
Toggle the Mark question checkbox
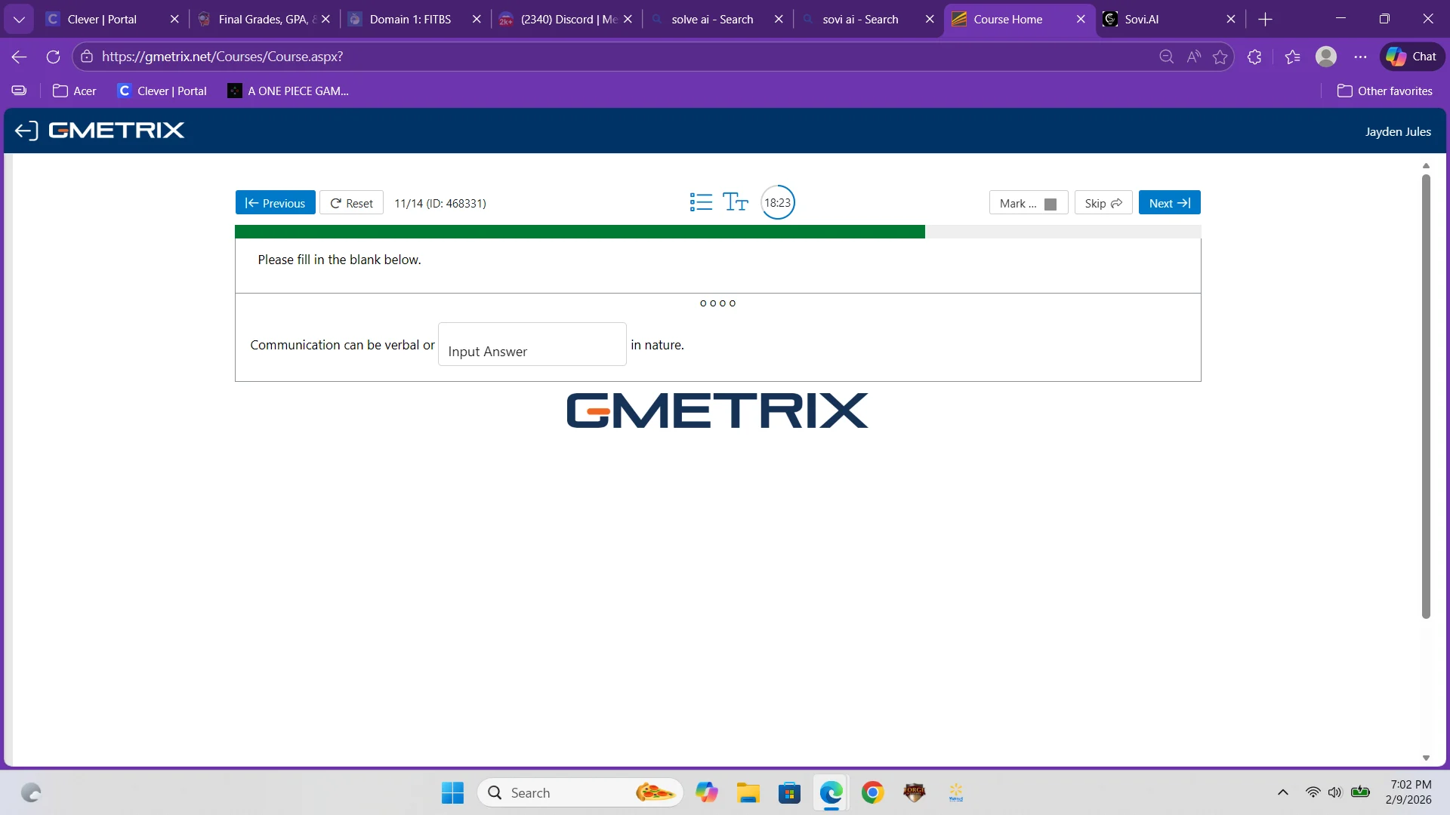pyautogui.click(x=1050, y=204)
